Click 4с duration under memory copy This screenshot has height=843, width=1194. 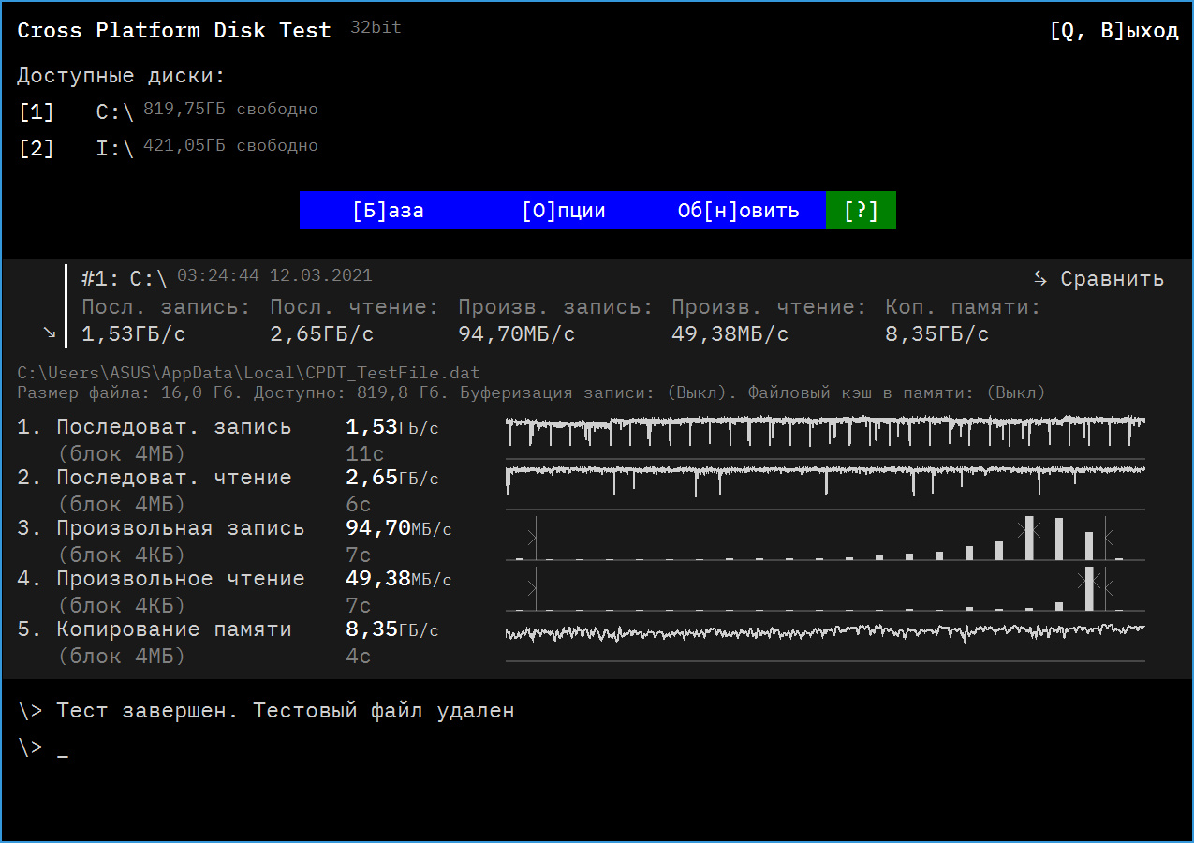click(x=359, y=657)
